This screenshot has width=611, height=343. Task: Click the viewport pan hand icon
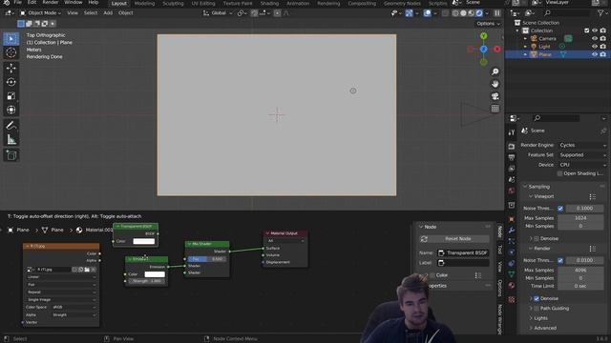click(495, 84)
